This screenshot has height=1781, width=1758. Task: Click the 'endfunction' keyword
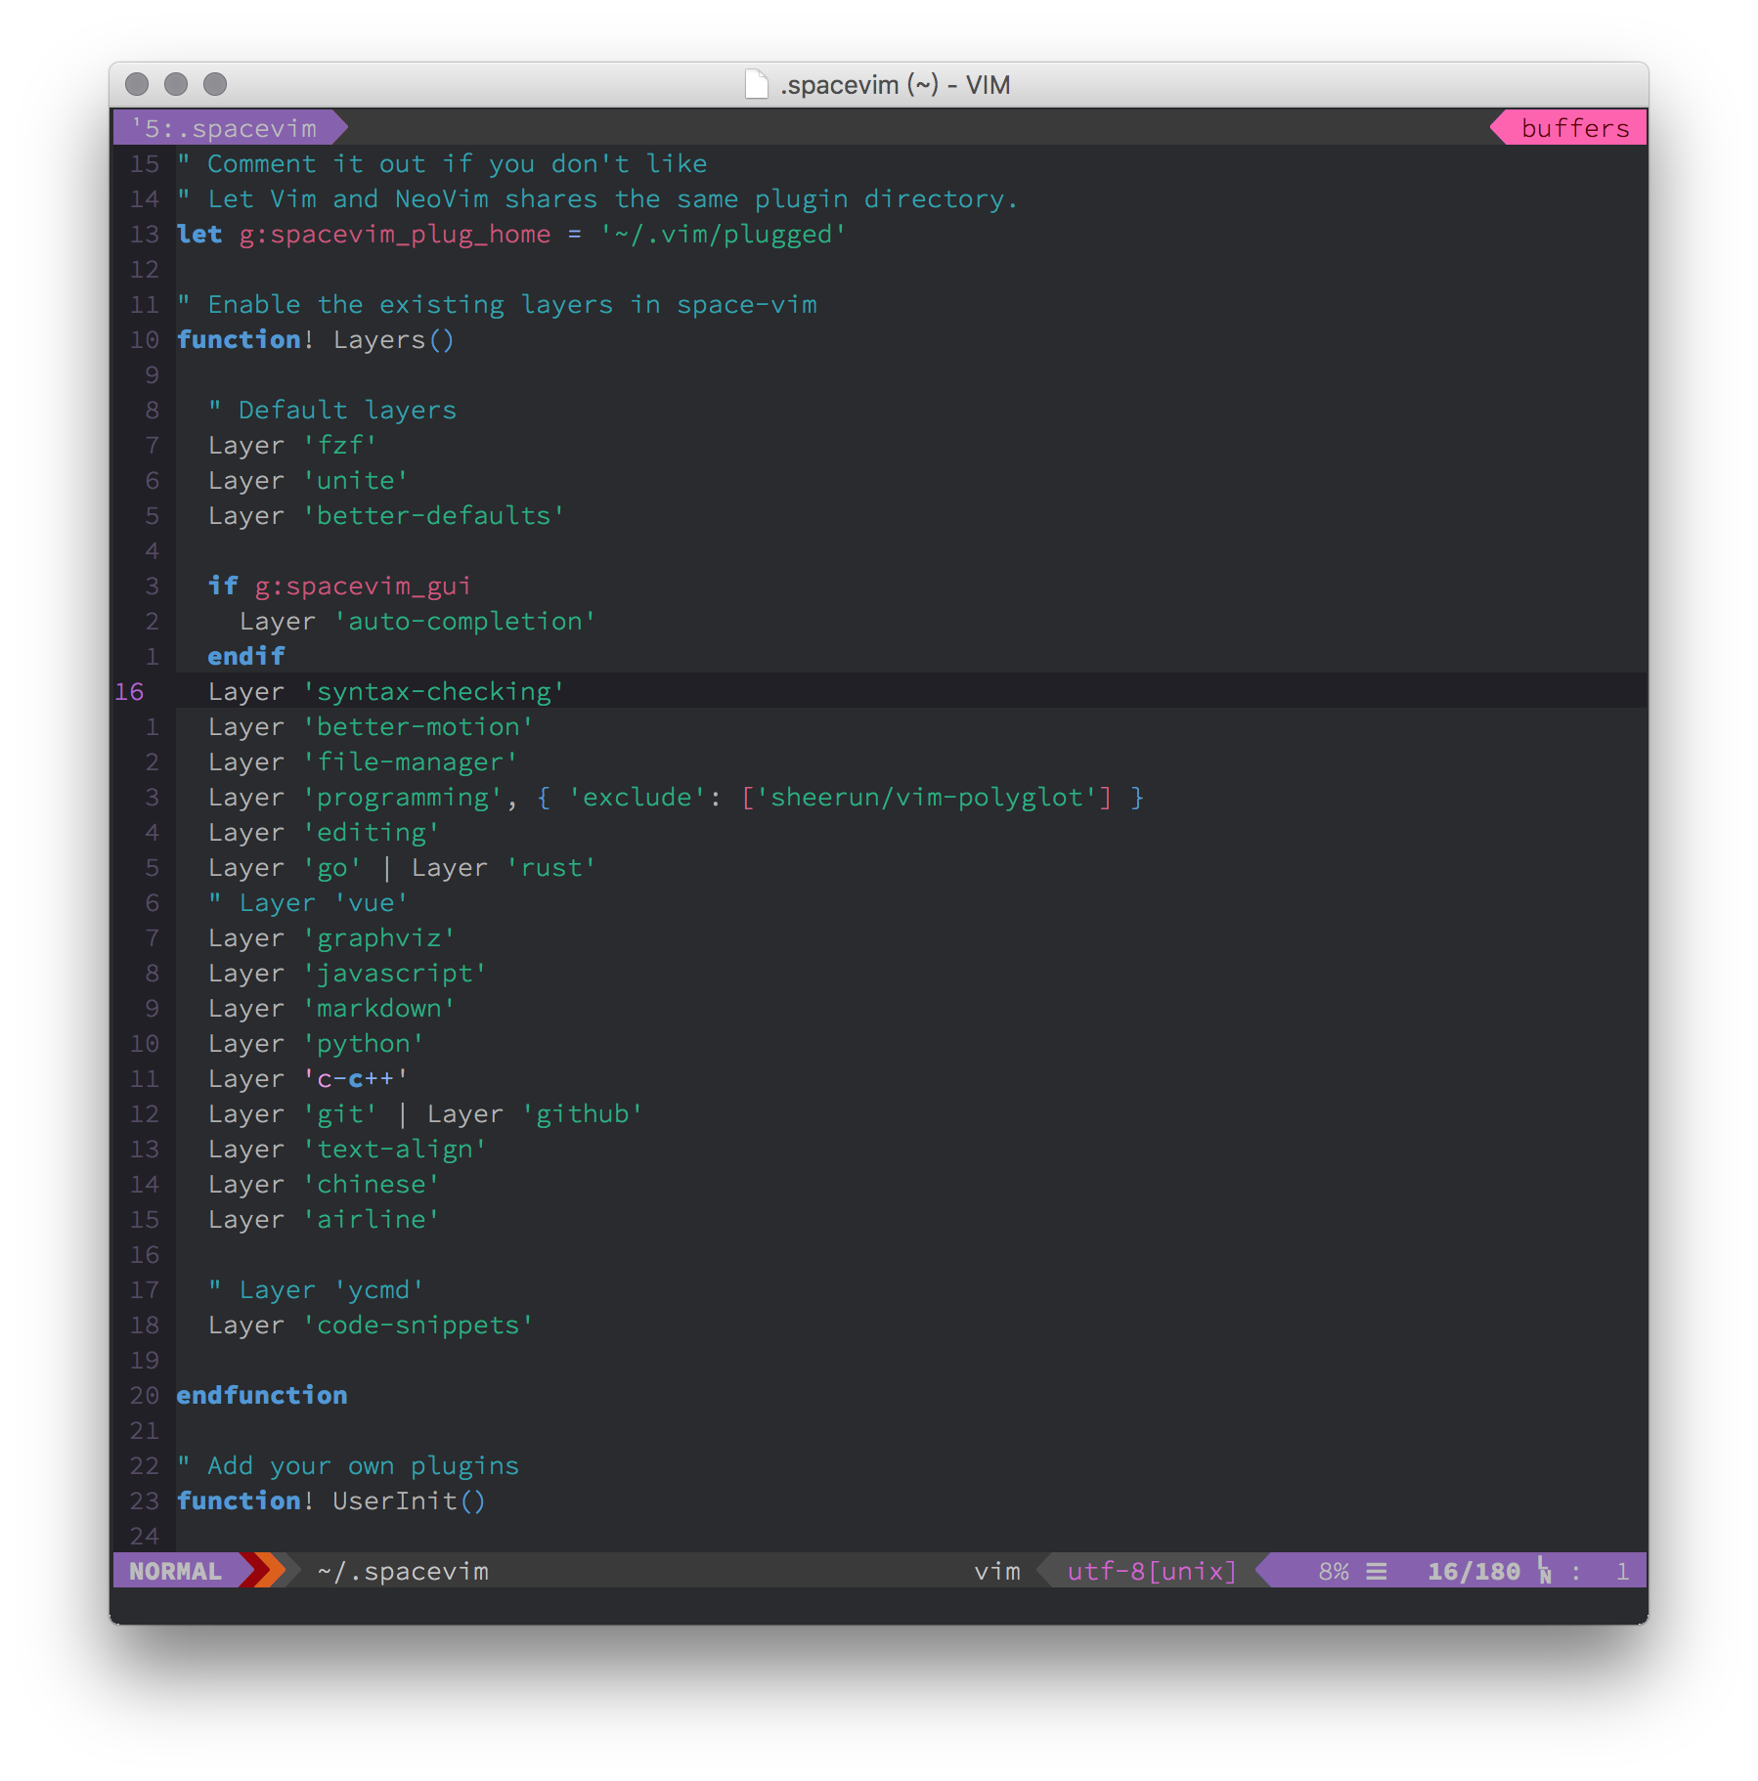click(x=262, y=1395)
